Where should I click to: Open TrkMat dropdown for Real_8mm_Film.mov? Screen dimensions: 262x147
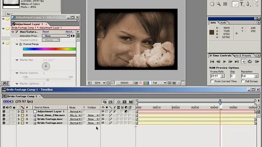pos(93,115)
